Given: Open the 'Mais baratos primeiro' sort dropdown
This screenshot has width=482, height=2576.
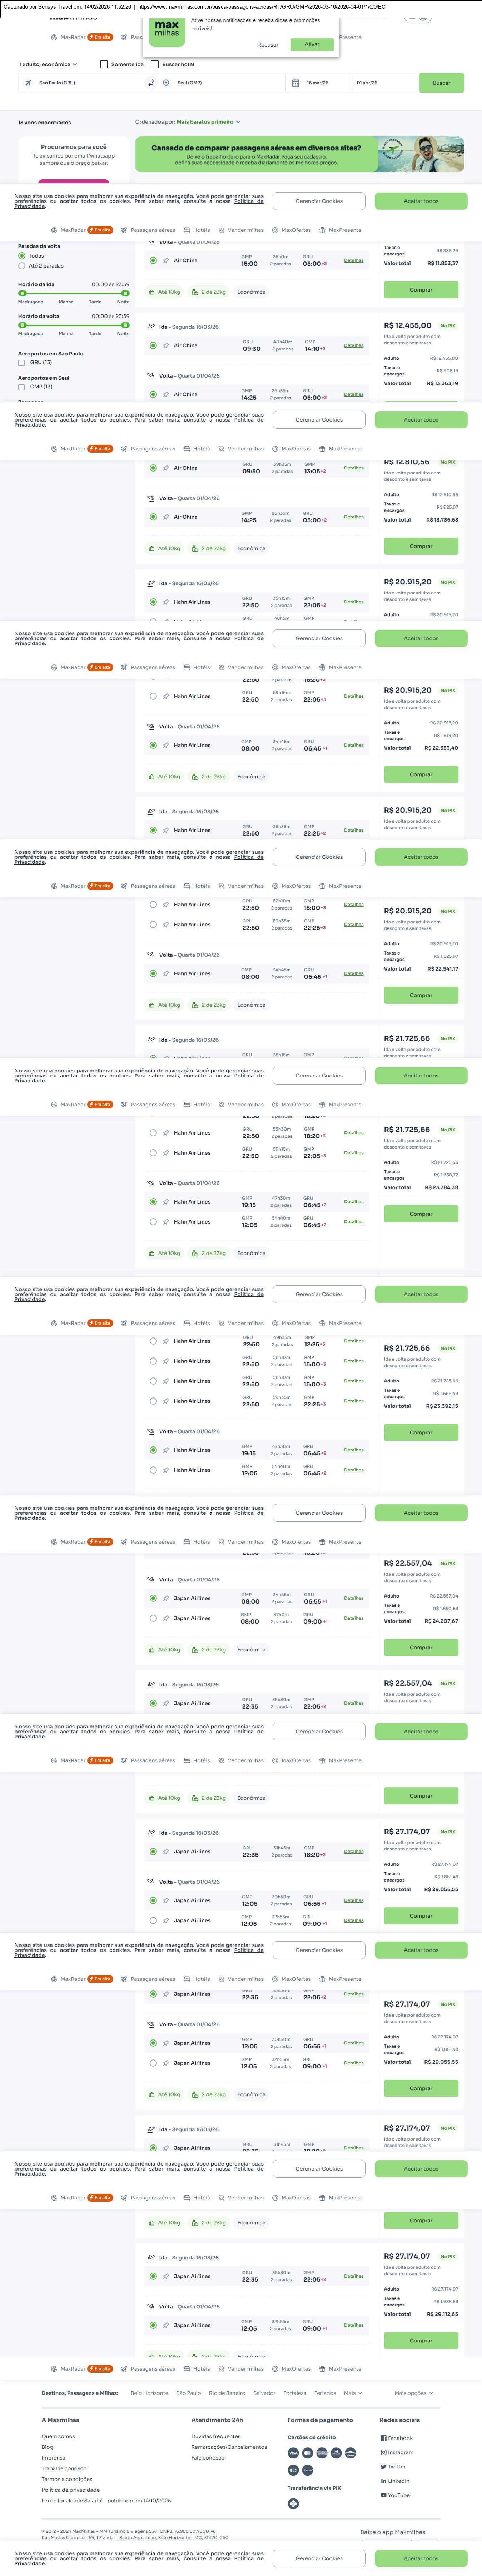Looking at the screenshot, I should tap(208, 122).
